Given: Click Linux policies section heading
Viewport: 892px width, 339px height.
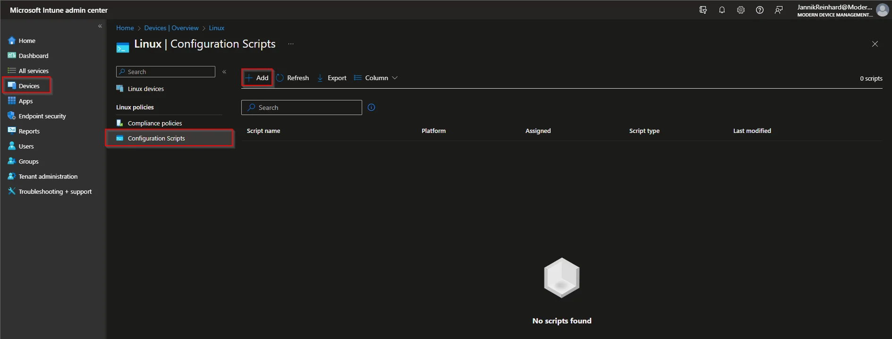Looking at the screenshot, I should (x=135, y=107).
